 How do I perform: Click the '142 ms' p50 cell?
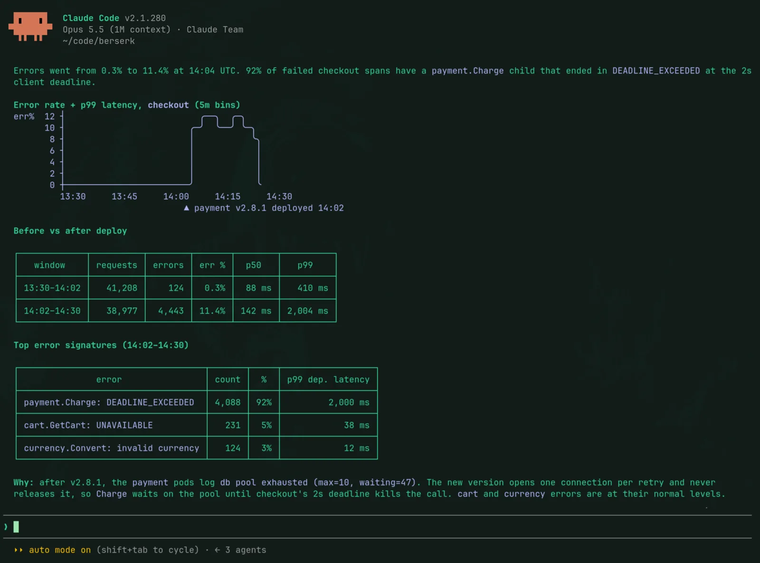(x=256, y=311)
